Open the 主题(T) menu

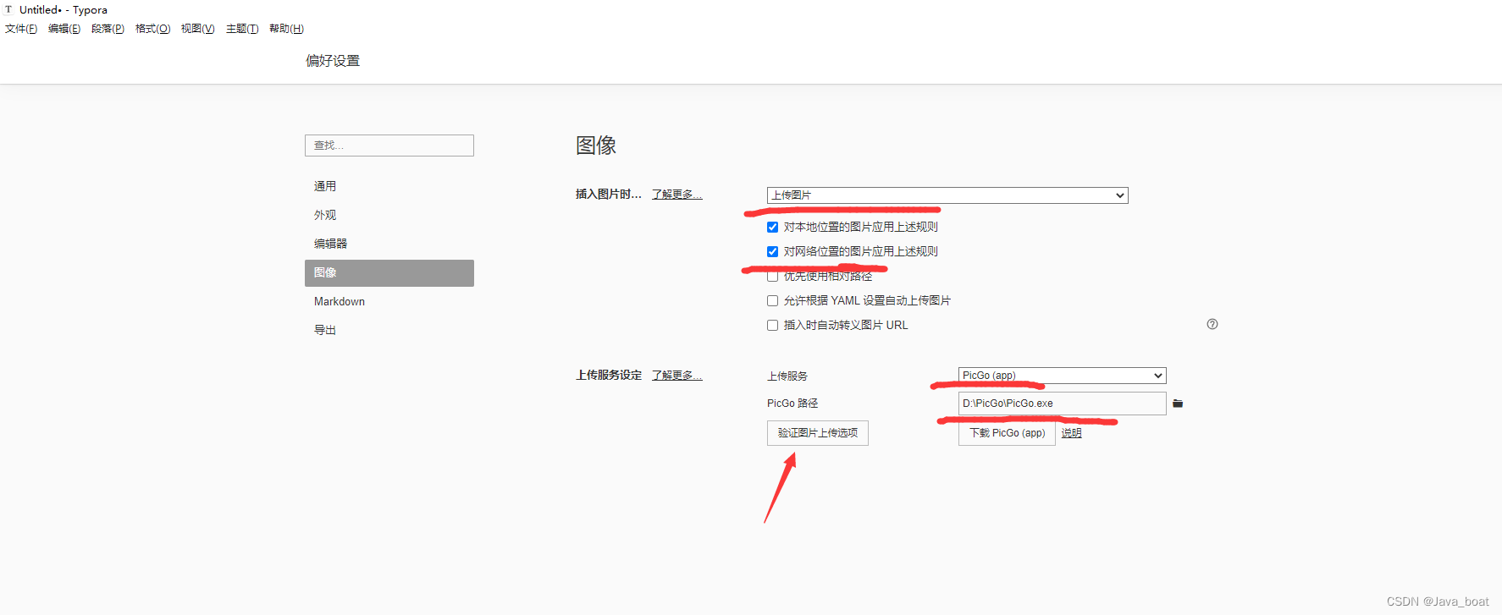pos(242,29)
